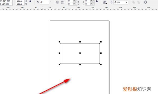Click the top-middle selection handle of rectangle

[x=80, y=42]
